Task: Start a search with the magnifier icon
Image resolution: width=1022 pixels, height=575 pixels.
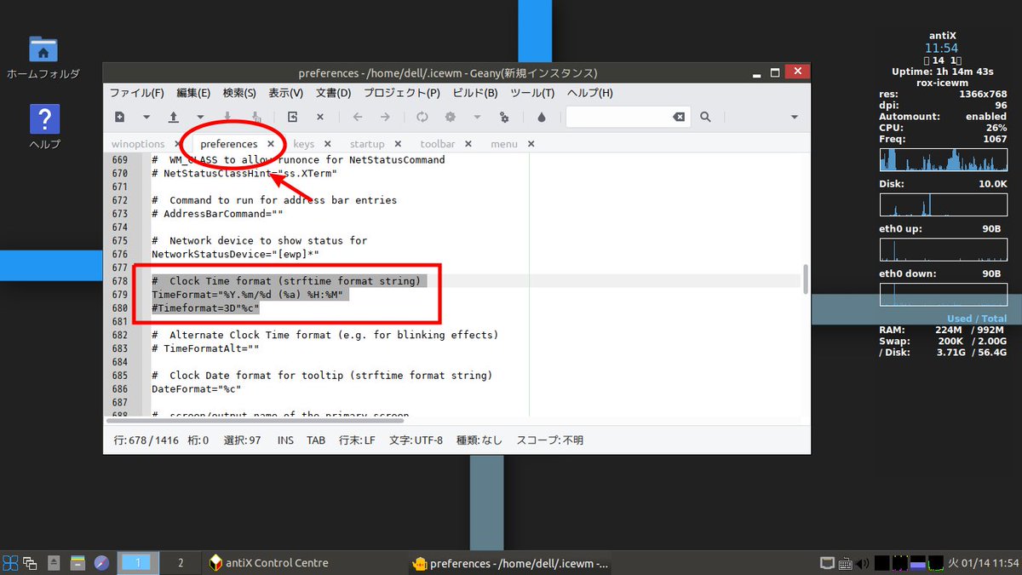Action: [705, 117]
